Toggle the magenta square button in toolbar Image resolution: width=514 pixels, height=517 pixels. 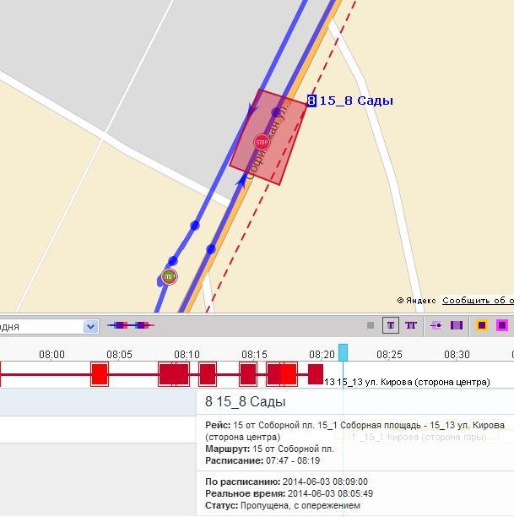[502, 325]
